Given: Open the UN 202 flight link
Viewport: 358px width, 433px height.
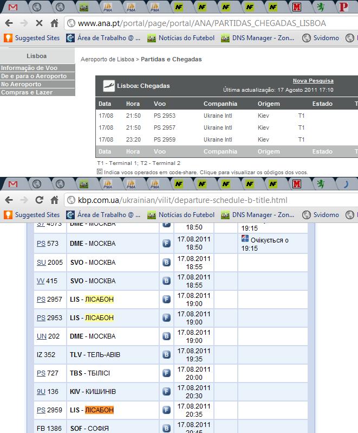Looking at the screenshot, I should (x=41, y=336).
